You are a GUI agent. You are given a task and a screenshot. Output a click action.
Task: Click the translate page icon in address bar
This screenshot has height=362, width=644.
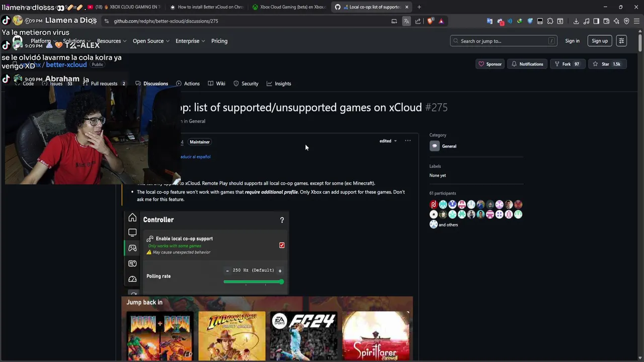[406, 21]
